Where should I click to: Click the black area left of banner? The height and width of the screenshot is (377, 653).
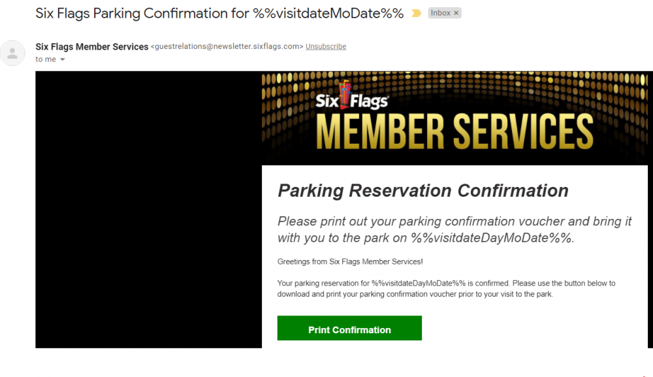[x=148, y=209]
